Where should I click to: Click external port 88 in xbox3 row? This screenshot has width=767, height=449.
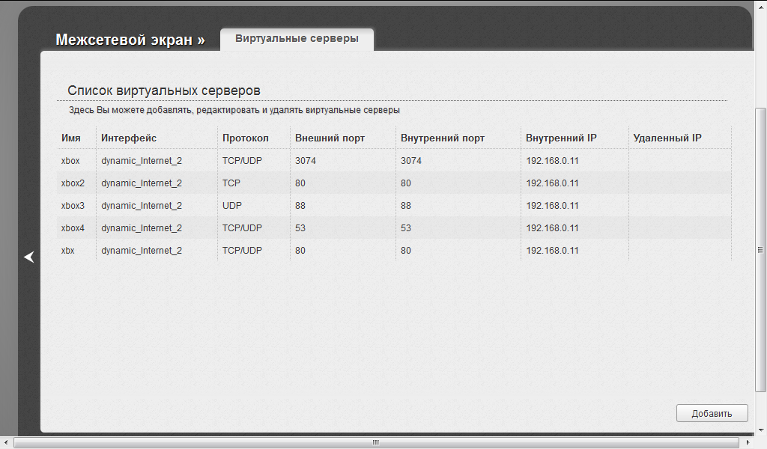(300, 206)
